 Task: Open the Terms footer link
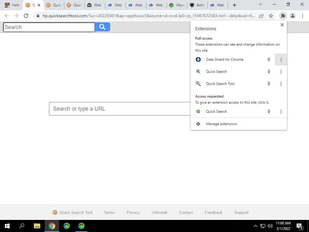pos(109,212)
